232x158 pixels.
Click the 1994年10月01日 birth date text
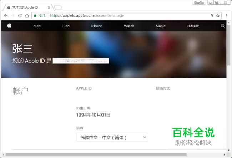tap(93, 115)
